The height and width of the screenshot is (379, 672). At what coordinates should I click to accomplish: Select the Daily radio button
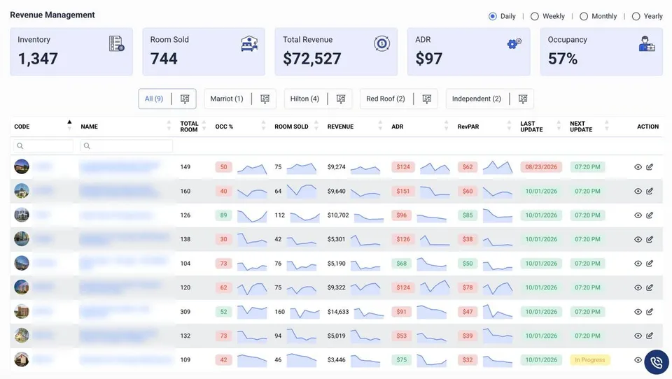492,16
